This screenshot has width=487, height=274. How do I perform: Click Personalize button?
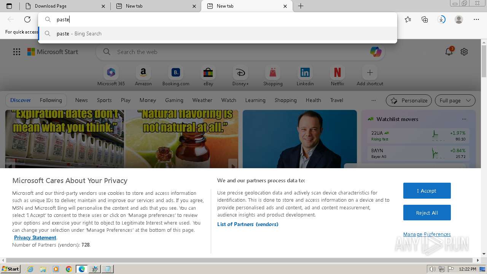[409, 100]
